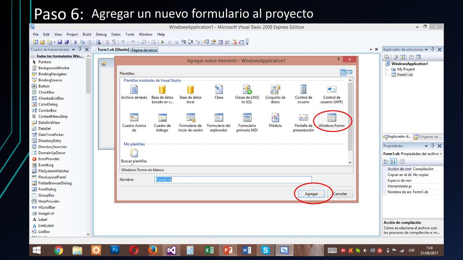
Task: Click the Start Debugging play icon
Action: click(x=162, y=42)
